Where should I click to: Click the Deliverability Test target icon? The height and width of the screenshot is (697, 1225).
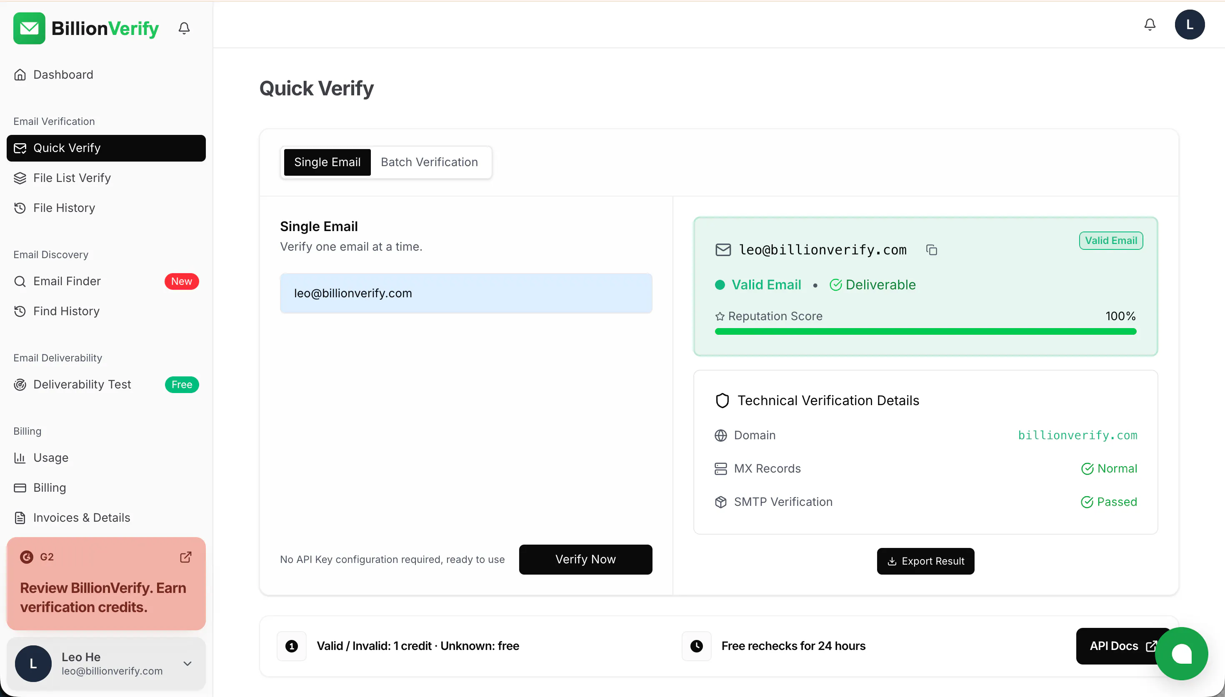20,385
